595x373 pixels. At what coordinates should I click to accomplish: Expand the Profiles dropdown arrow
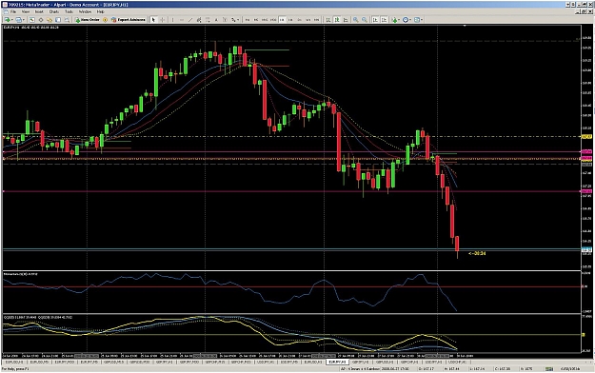(x=24, y=20)
